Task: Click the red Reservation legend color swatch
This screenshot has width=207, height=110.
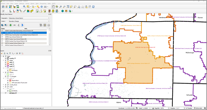Action: (x=10, y=80)
